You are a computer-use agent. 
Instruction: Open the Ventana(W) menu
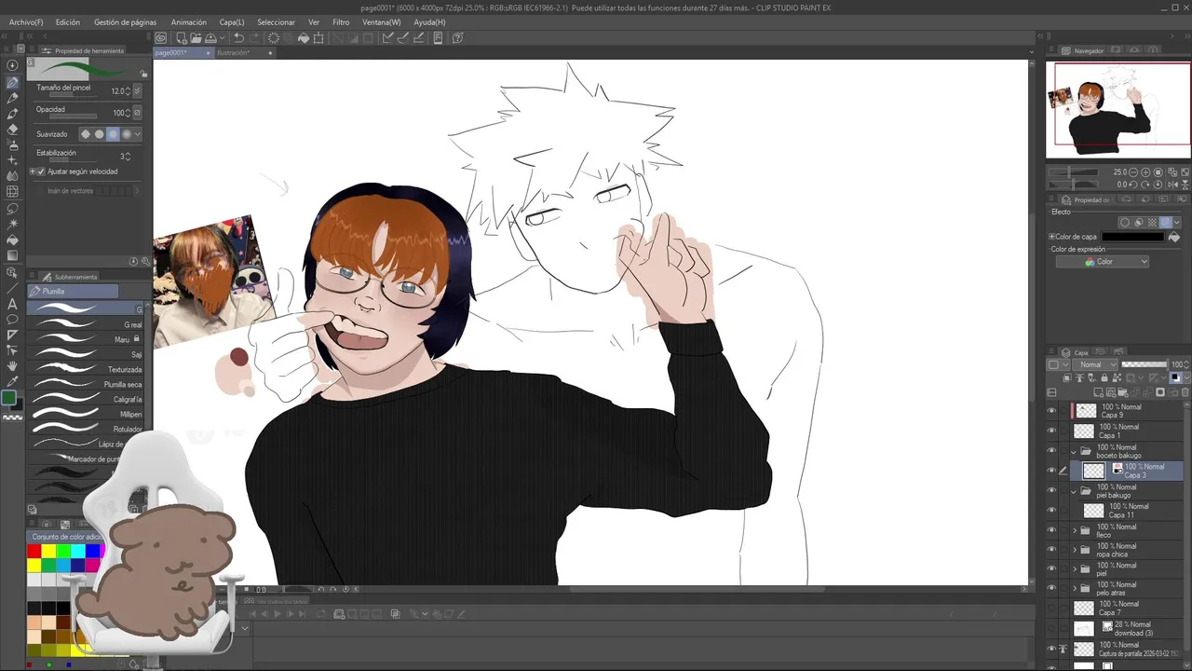click(381, 22)
